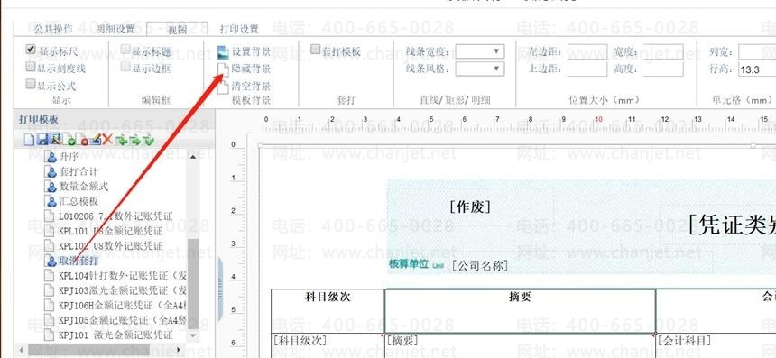The image size is (776, 358).
Task: Click the 设置背景 label
Action: [x=252, y=52]
